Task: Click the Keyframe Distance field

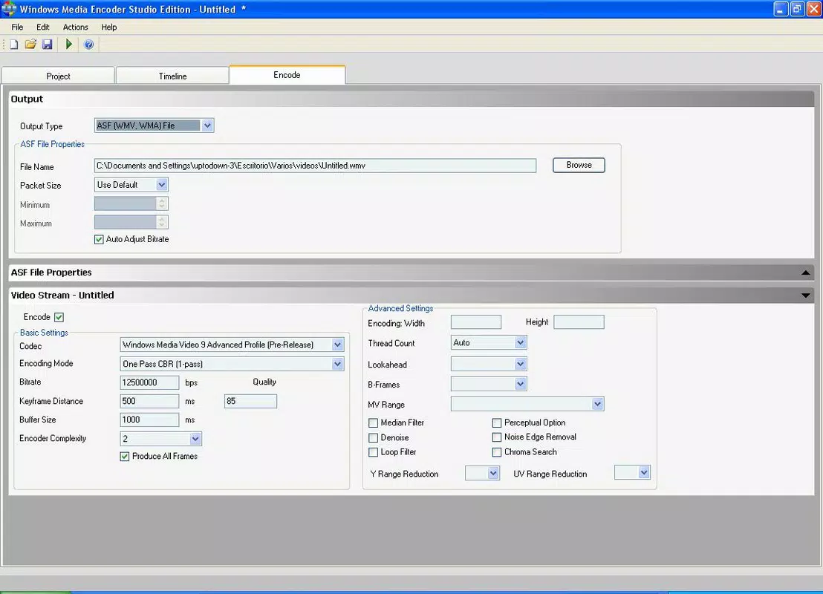Action: pyautogui.click(x=149, y=401)
